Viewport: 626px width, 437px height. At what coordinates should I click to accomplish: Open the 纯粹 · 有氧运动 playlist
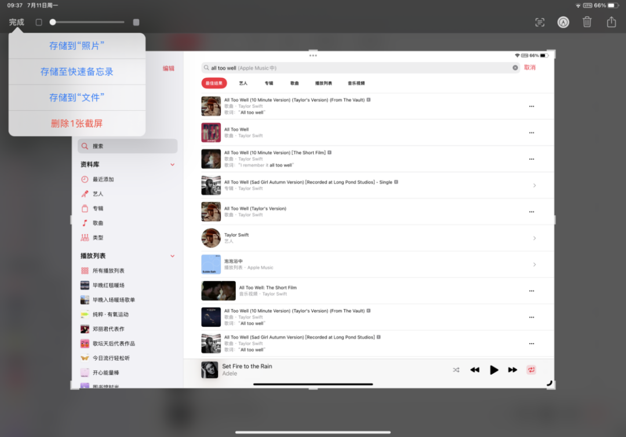click(128, 315)
